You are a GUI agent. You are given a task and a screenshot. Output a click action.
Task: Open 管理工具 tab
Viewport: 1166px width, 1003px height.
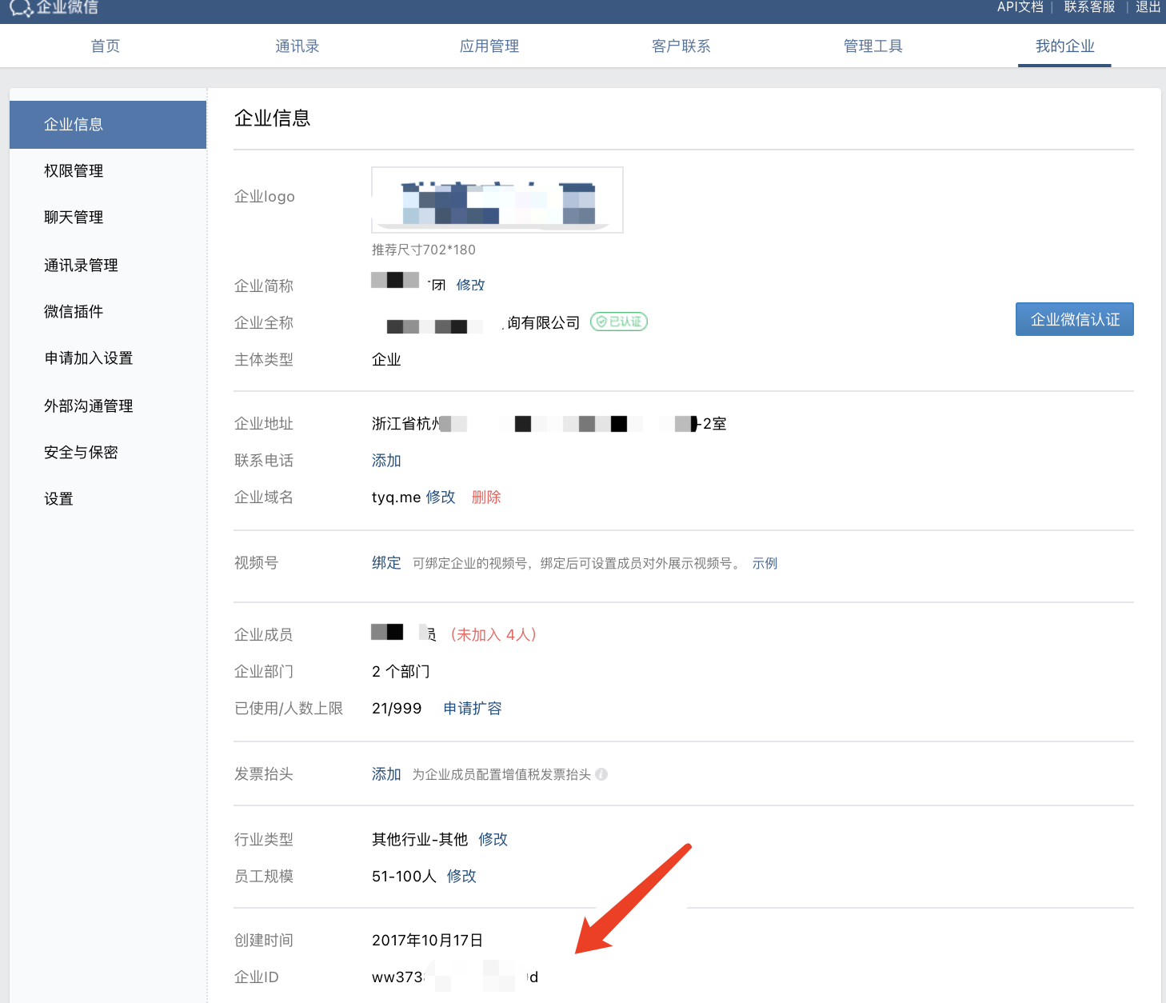click(873, 46)
